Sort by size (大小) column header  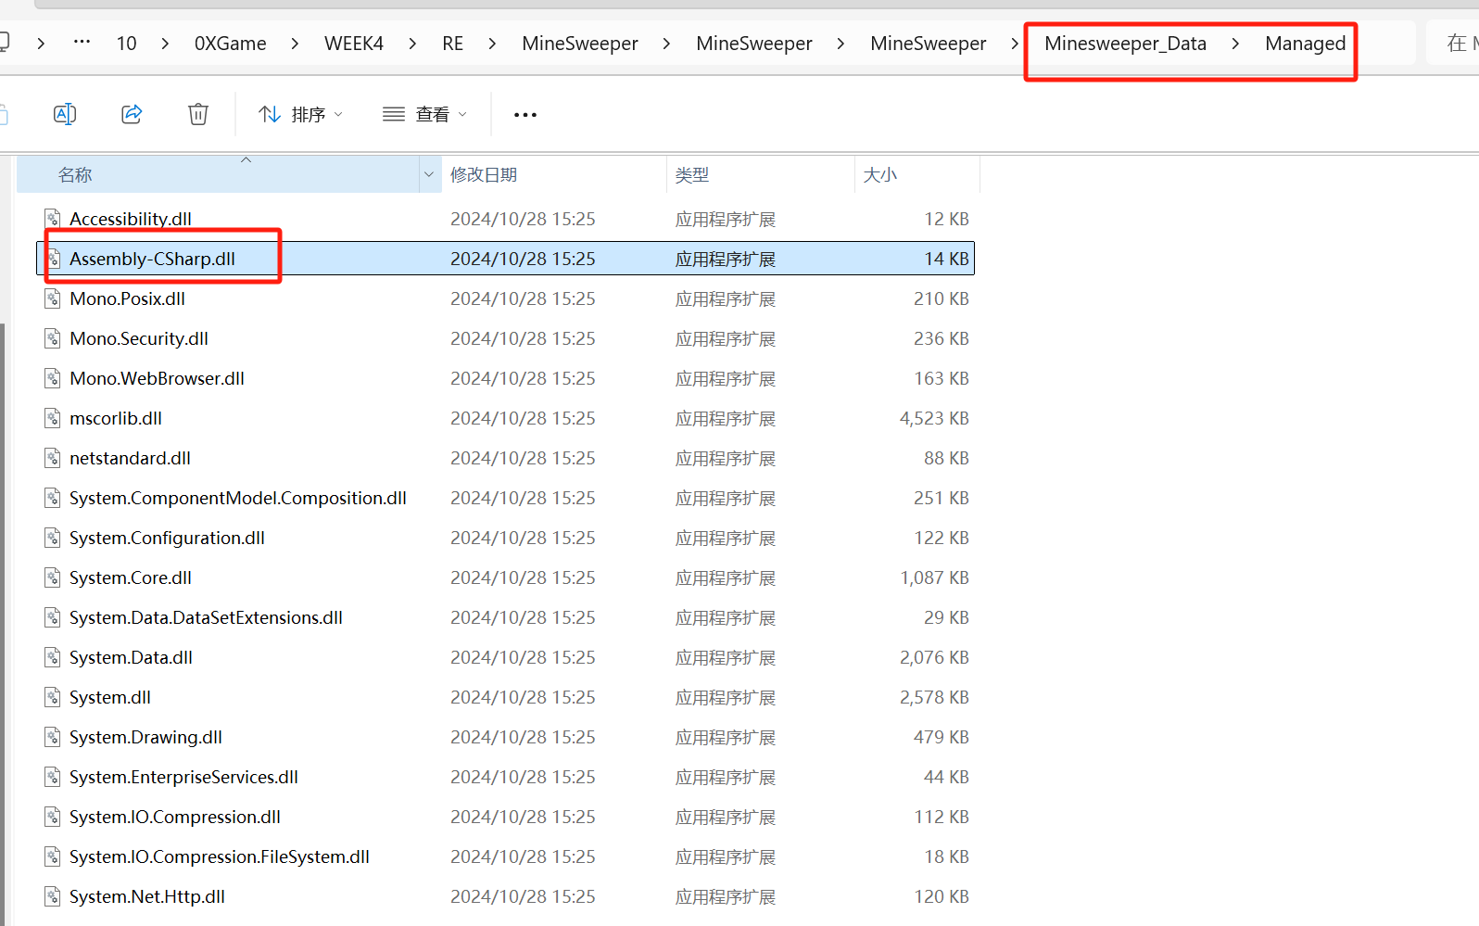pos(916,174)
